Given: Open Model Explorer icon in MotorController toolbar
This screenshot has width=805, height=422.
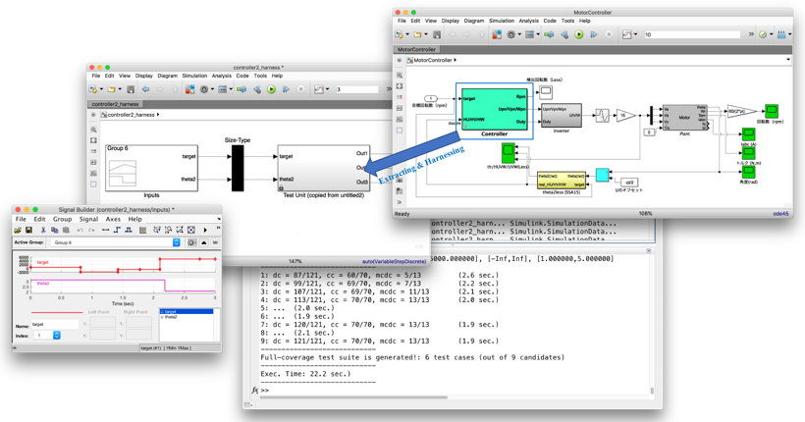Looking at the screenshot, I should [x=529, y=34].
